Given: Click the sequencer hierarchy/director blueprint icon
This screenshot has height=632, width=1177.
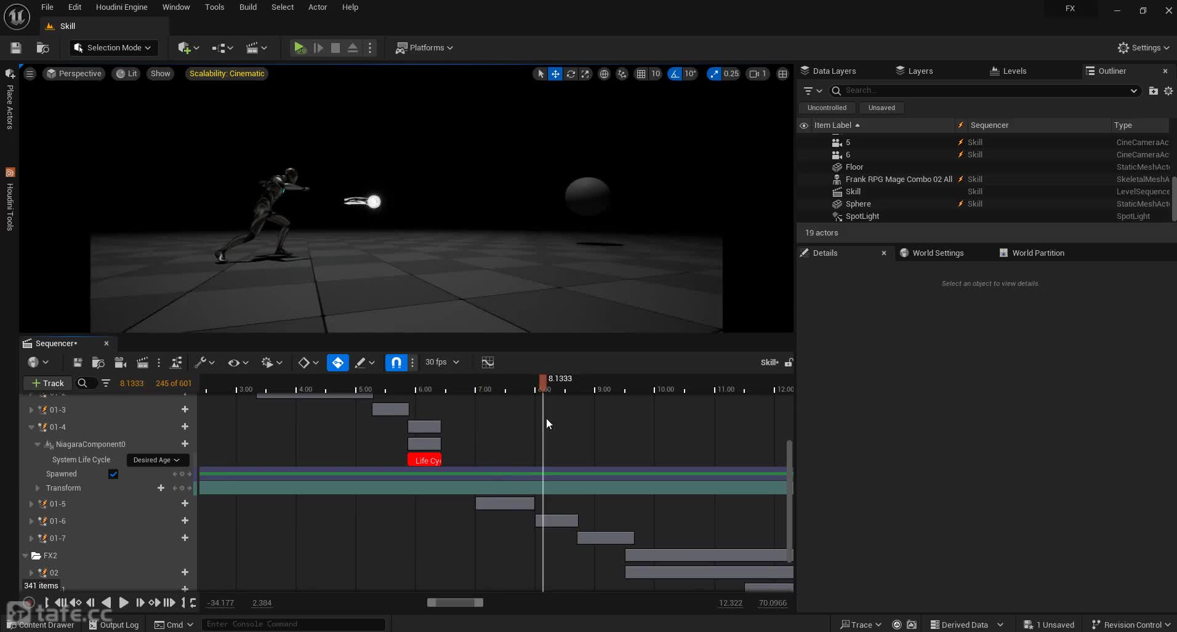Looking at the screenshot, I should tap(176, 363).
